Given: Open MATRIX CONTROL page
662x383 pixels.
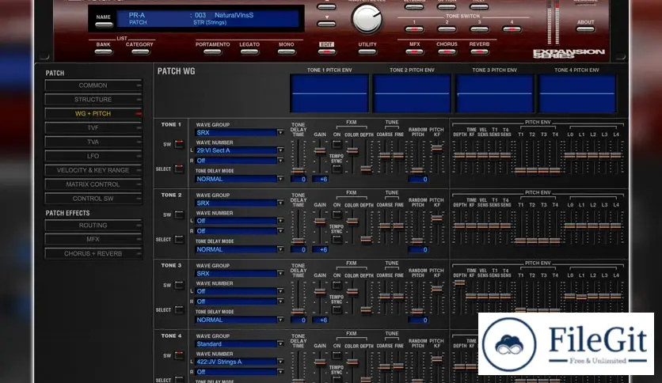Looking at the screenshot, I should [x=93, y=184].
